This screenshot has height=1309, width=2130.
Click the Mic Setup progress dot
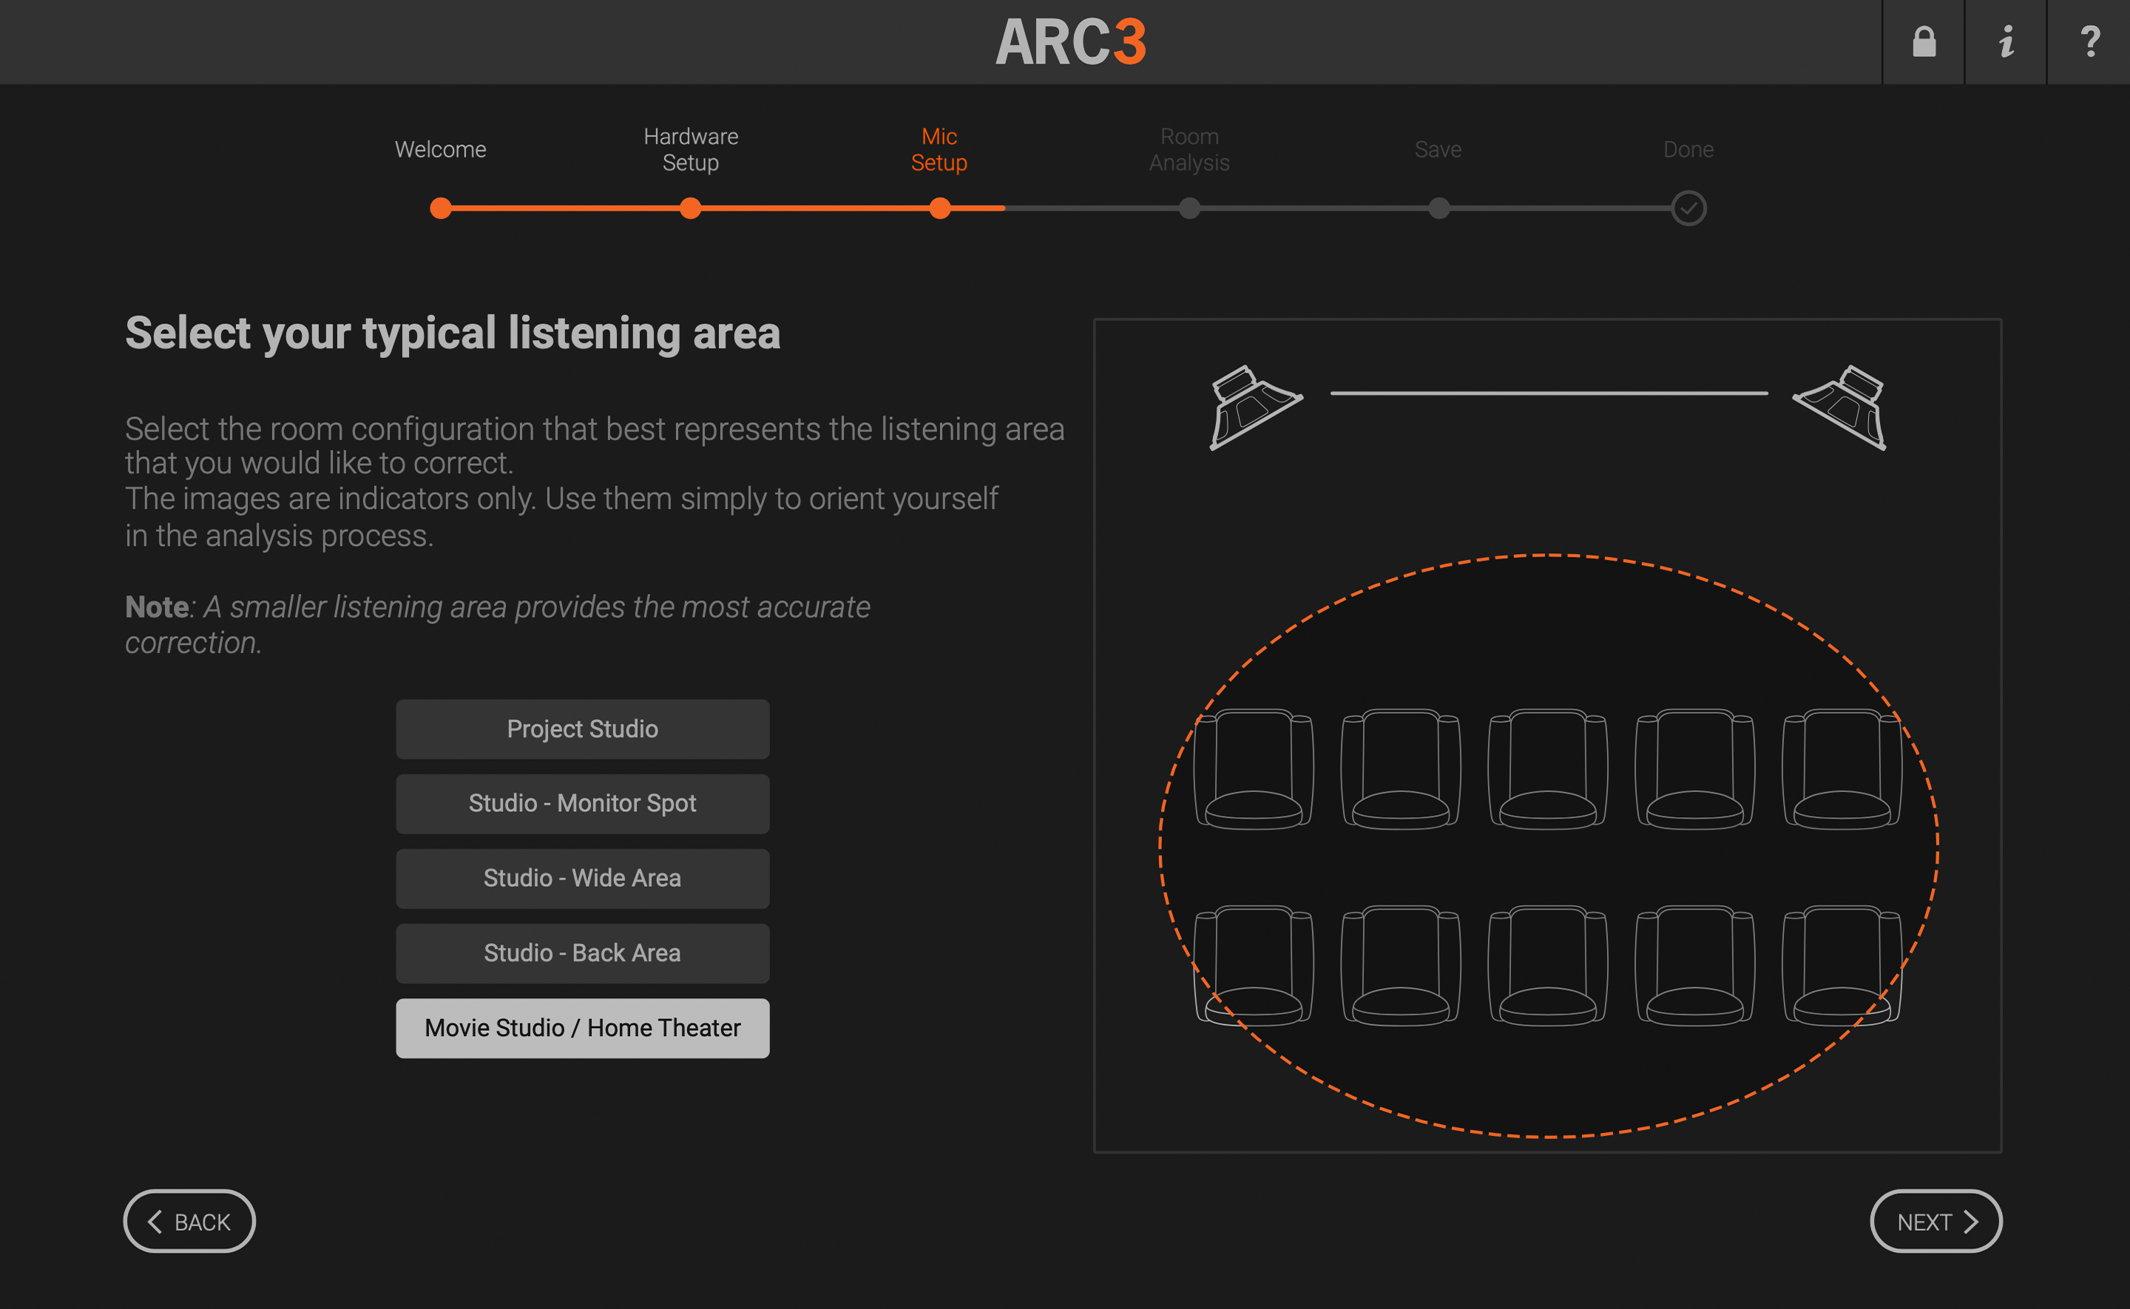(x=940, y=209)
